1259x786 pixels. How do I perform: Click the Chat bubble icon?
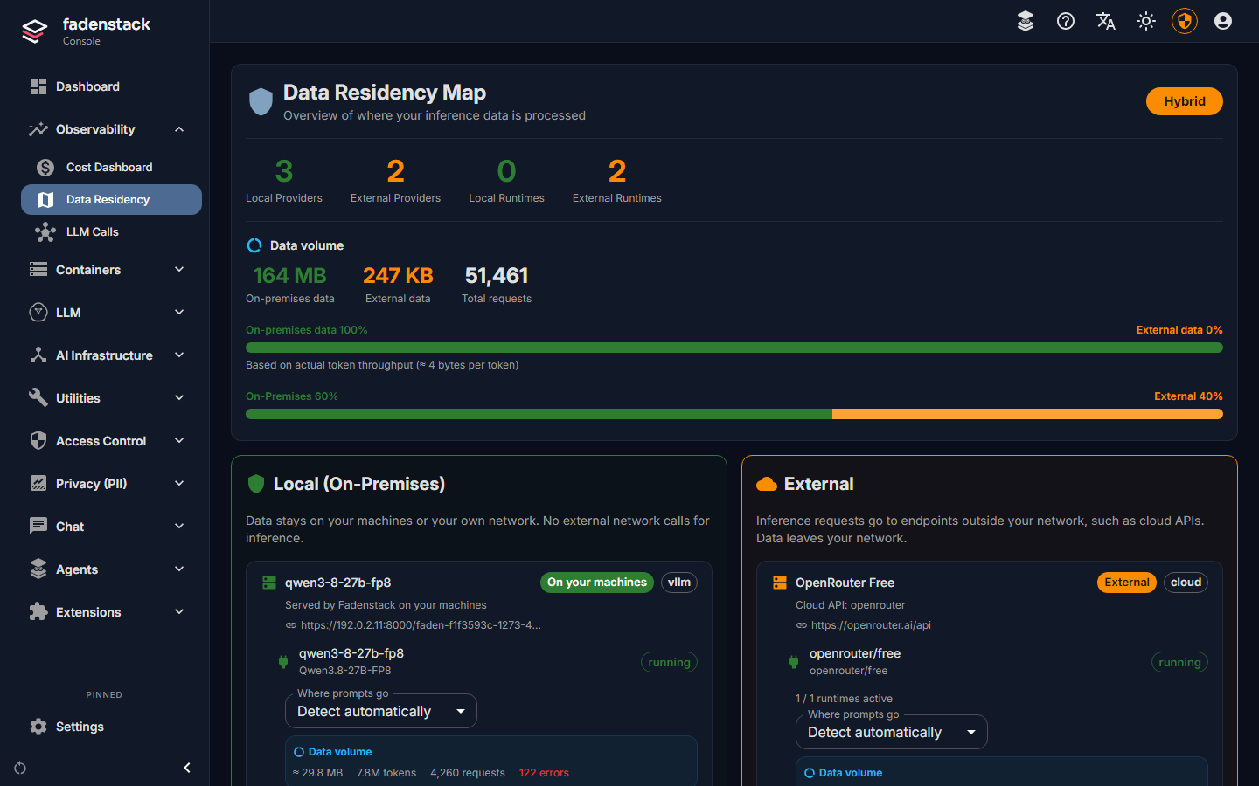tap(38, 527)
